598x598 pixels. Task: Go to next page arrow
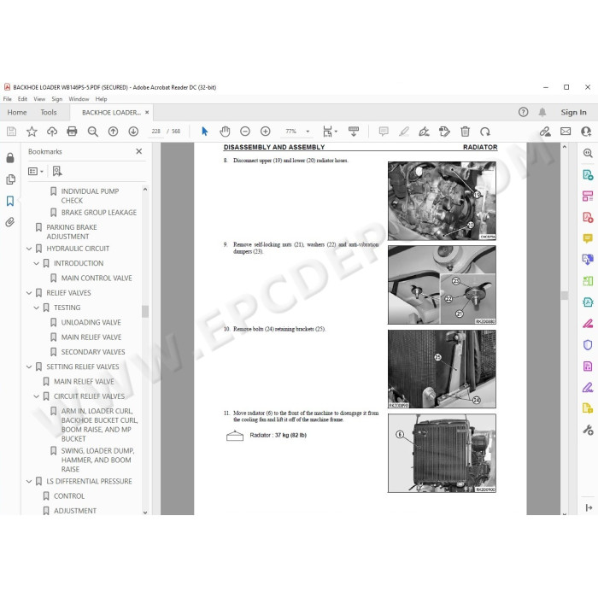click(133, 132)
